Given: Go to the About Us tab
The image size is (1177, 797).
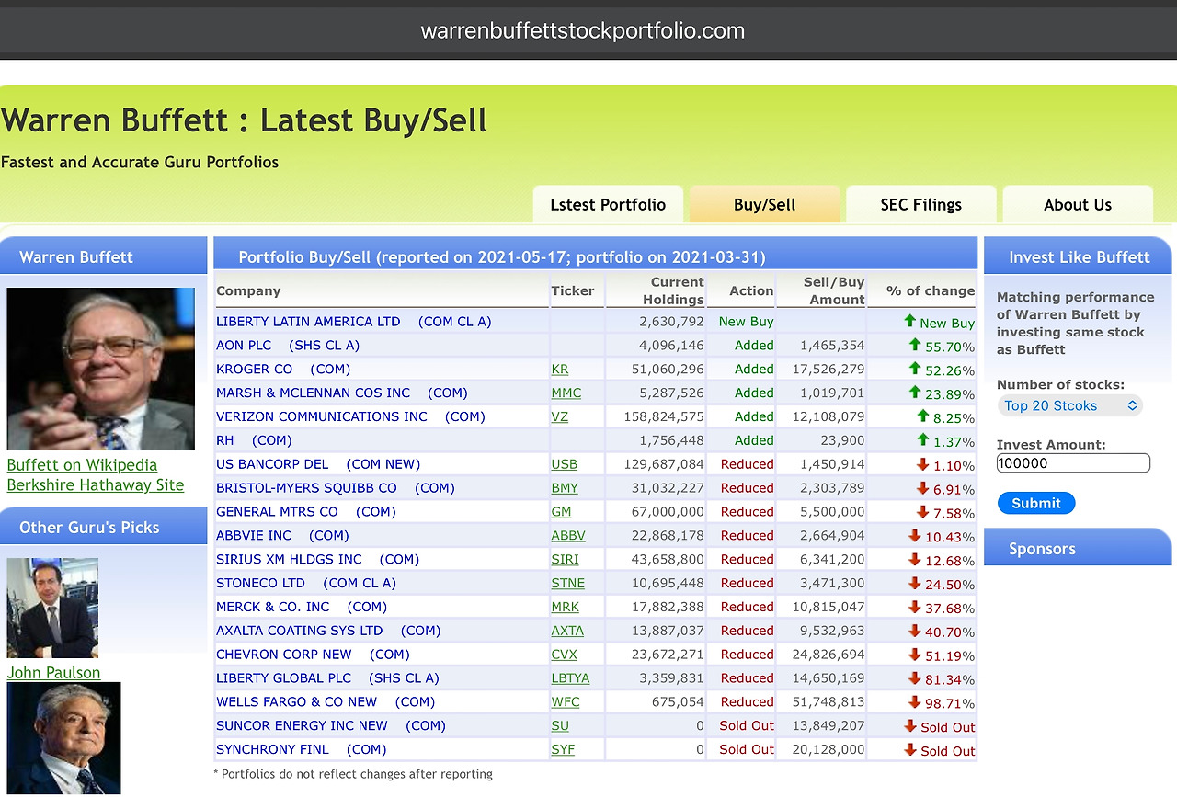Looking at the screenshot, I should point(1078,204).
